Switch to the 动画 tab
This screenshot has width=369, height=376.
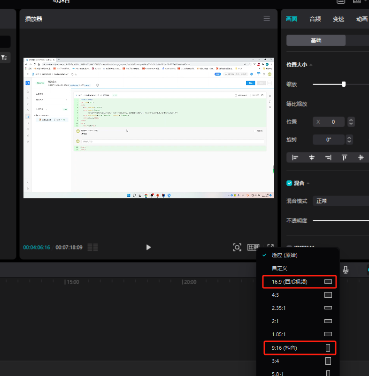tap(362, 19)
